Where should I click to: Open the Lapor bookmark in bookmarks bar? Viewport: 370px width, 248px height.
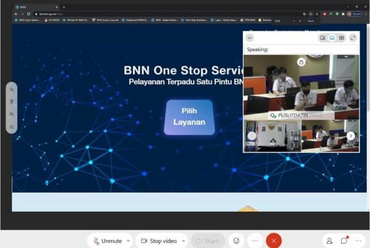(224, 20)
